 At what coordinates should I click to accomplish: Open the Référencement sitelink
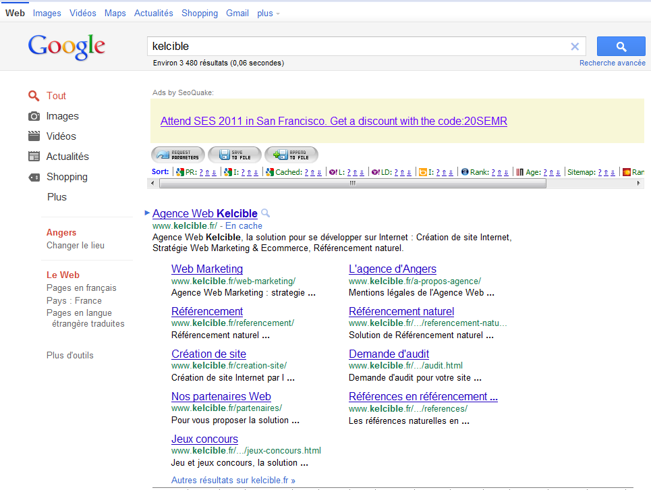tap(207, 311)
